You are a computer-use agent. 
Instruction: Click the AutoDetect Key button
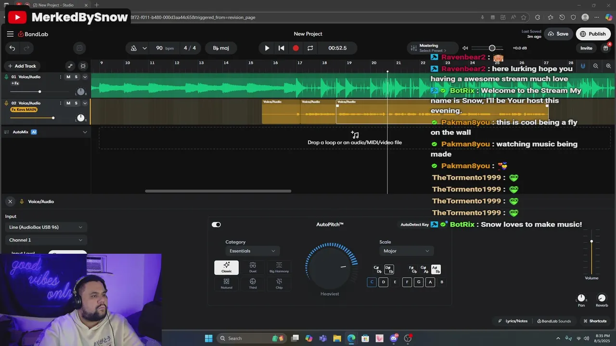pos(415,224)
